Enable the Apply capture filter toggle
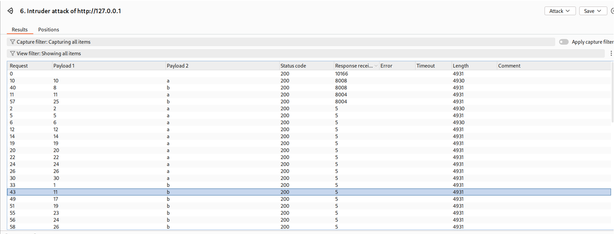The image size is (615, 234). tap(563, 42)
